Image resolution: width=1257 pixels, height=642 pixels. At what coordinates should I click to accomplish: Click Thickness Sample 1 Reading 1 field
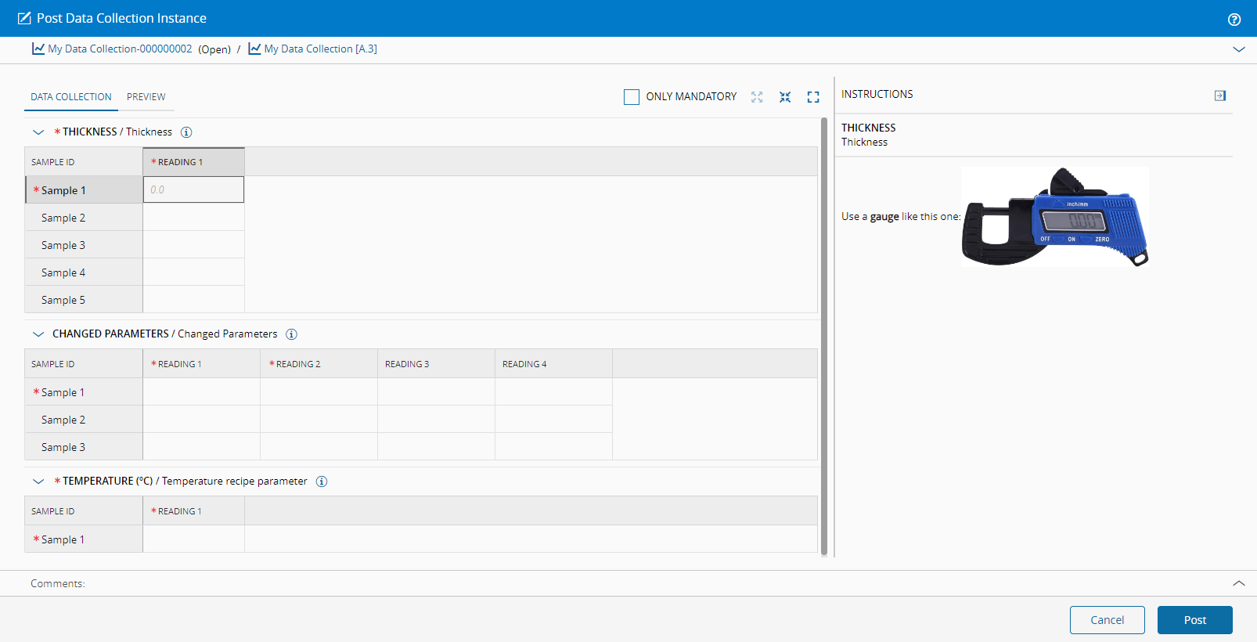click(193, 189)
